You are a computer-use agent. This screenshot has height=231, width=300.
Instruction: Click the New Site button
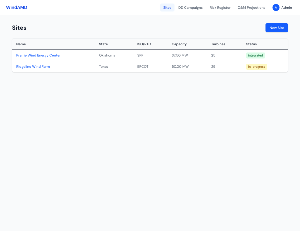276,28
